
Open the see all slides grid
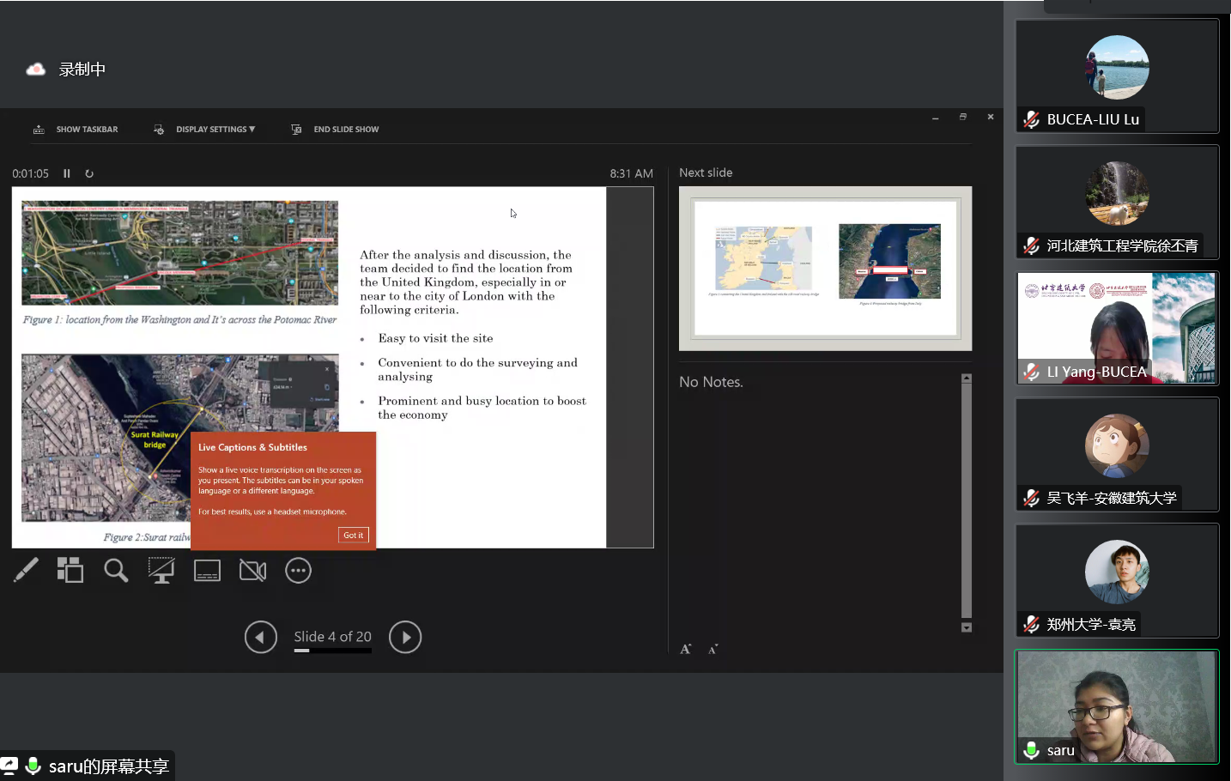70,570
